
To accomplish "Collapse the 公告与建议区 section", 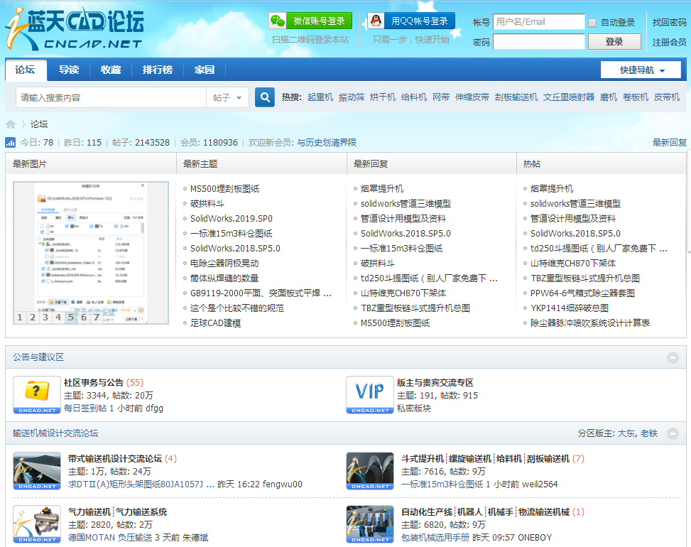I will coord(673,357).
